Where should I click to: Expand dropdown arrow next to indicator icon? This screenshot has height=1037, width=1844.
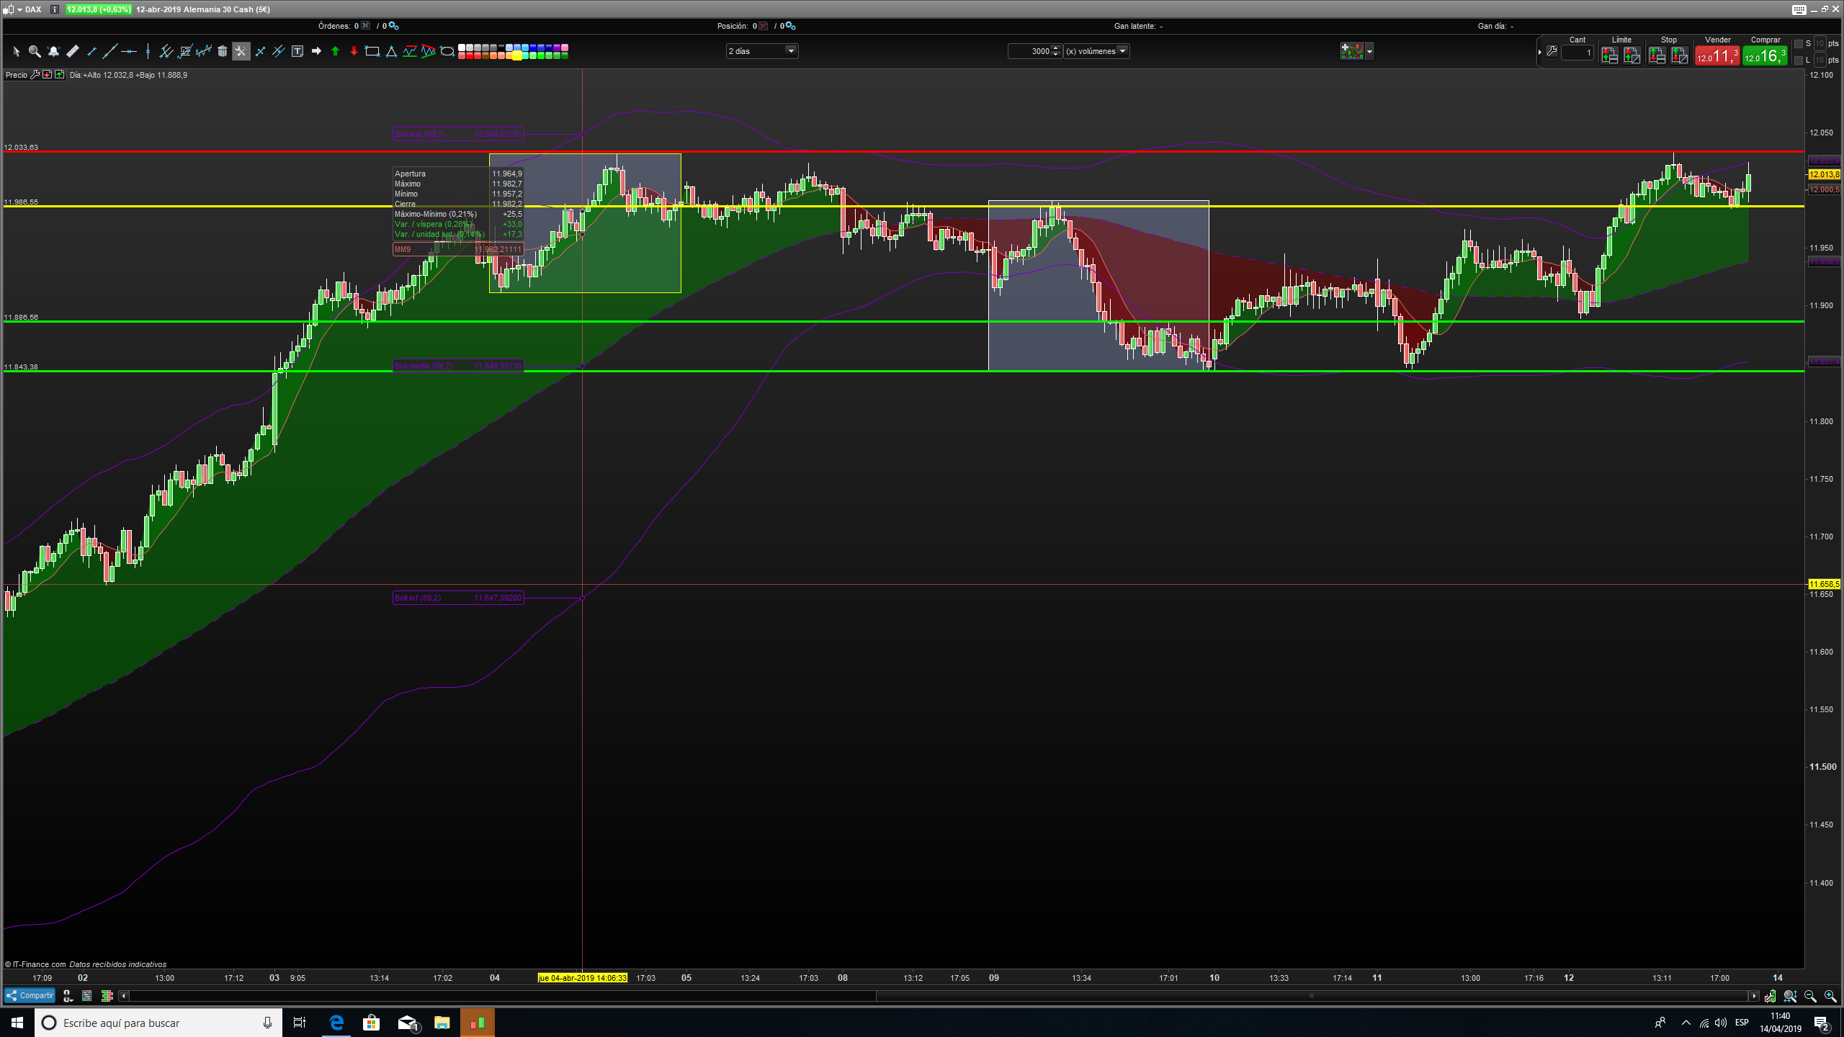coord(1369,51)
